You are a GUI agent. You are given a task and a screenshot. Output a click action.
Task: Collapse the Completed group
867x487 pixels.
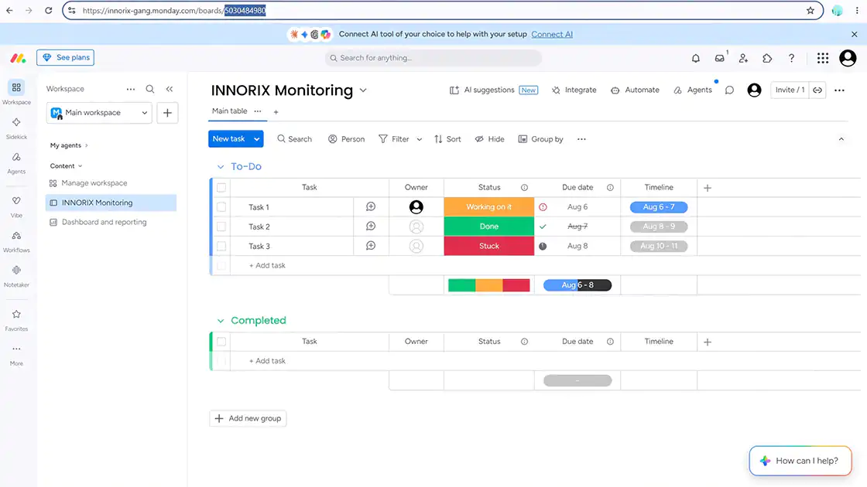(x=221, y=321)
